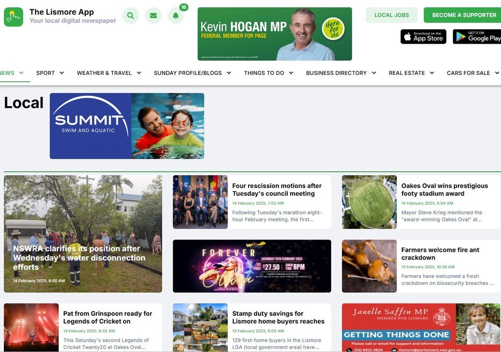The image size is (501, 352).
Task: Open the Real Estate menu item
Action: click(407, 73)
